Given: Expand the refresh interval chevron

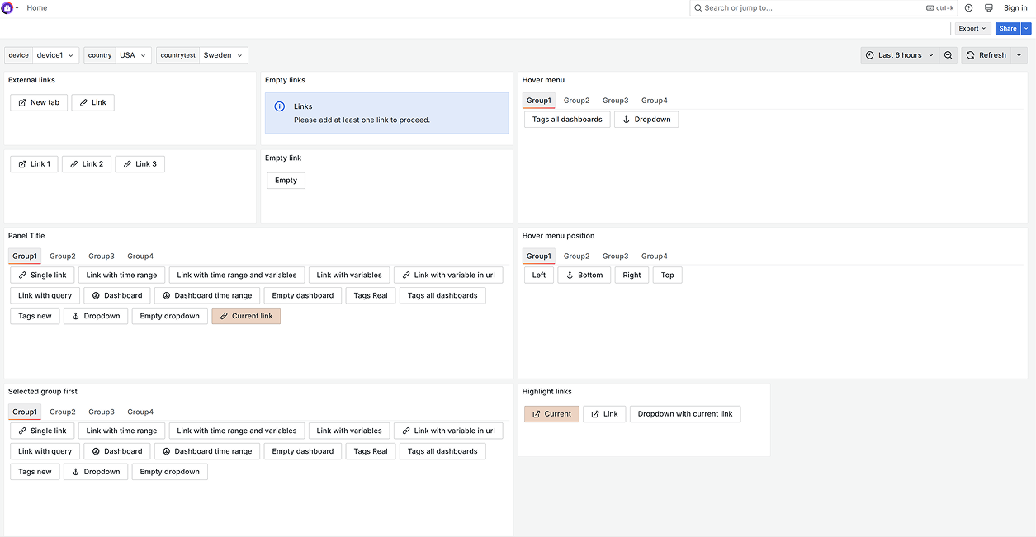Looking at the screenshot, I should coord(1019,55).
